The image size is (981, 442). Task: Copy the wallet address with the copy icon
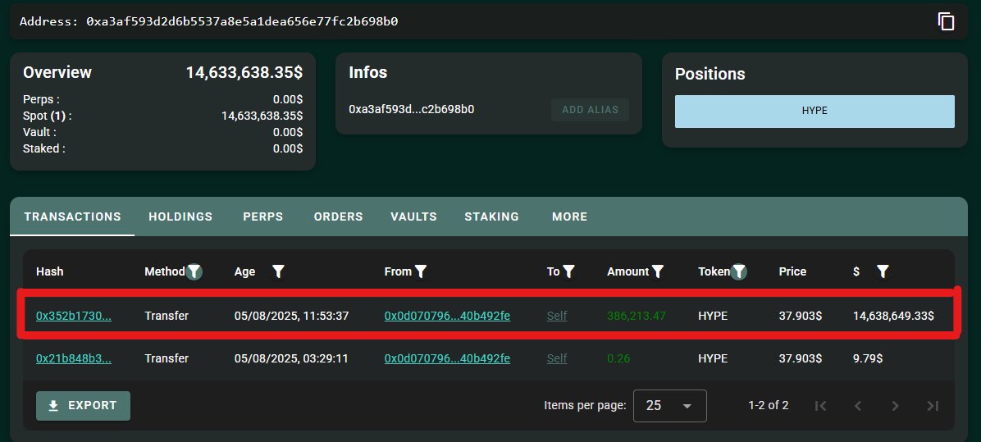pyautogui.click(x=946, y=21)
